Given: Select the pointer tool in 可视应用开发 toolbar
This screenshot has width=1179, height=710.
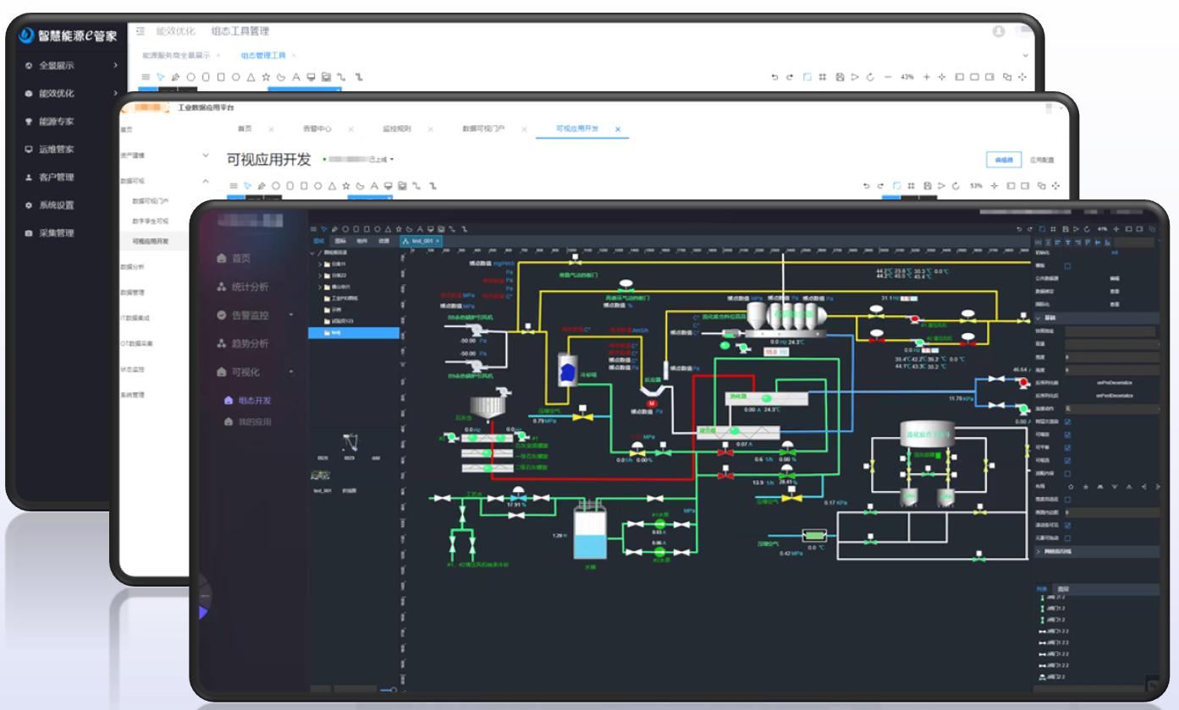Looking at the screenshot, I should point(247,184).
